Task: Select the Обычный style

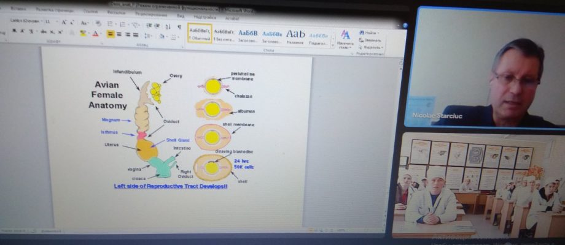Action: pos(199,34)
